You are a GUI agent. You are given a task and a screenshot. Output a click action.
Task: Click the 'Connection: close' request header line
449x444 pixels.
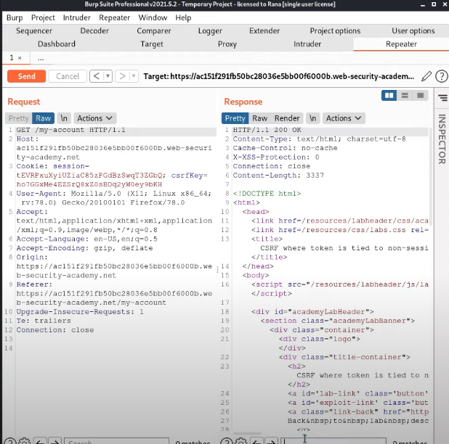54,330
